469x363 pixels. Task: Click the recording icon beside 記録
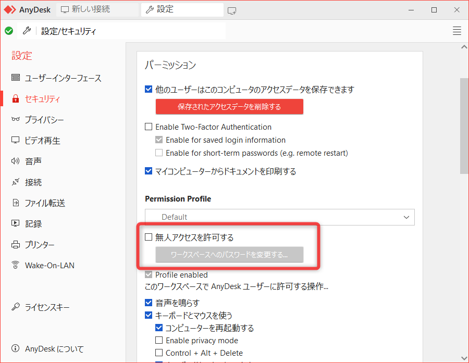(x=16, y=223)
